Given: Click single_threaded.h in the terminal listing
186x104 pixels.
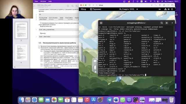Looking at the screenshot, I should (132, 67).
